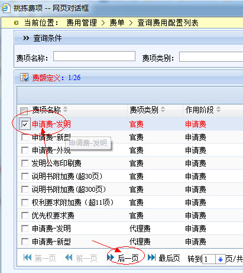Image resolution: width=243 pixels, height=273 pixels.
Task: Sort by 费项类别 column arrows
Action: point(163,109)
